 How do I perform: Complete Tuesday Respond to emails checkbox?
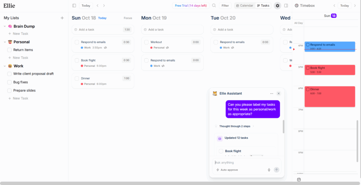(x=216, y=42)
